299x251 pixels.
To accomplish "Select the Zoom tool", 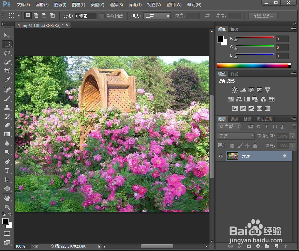I will (x=7, y=207).
